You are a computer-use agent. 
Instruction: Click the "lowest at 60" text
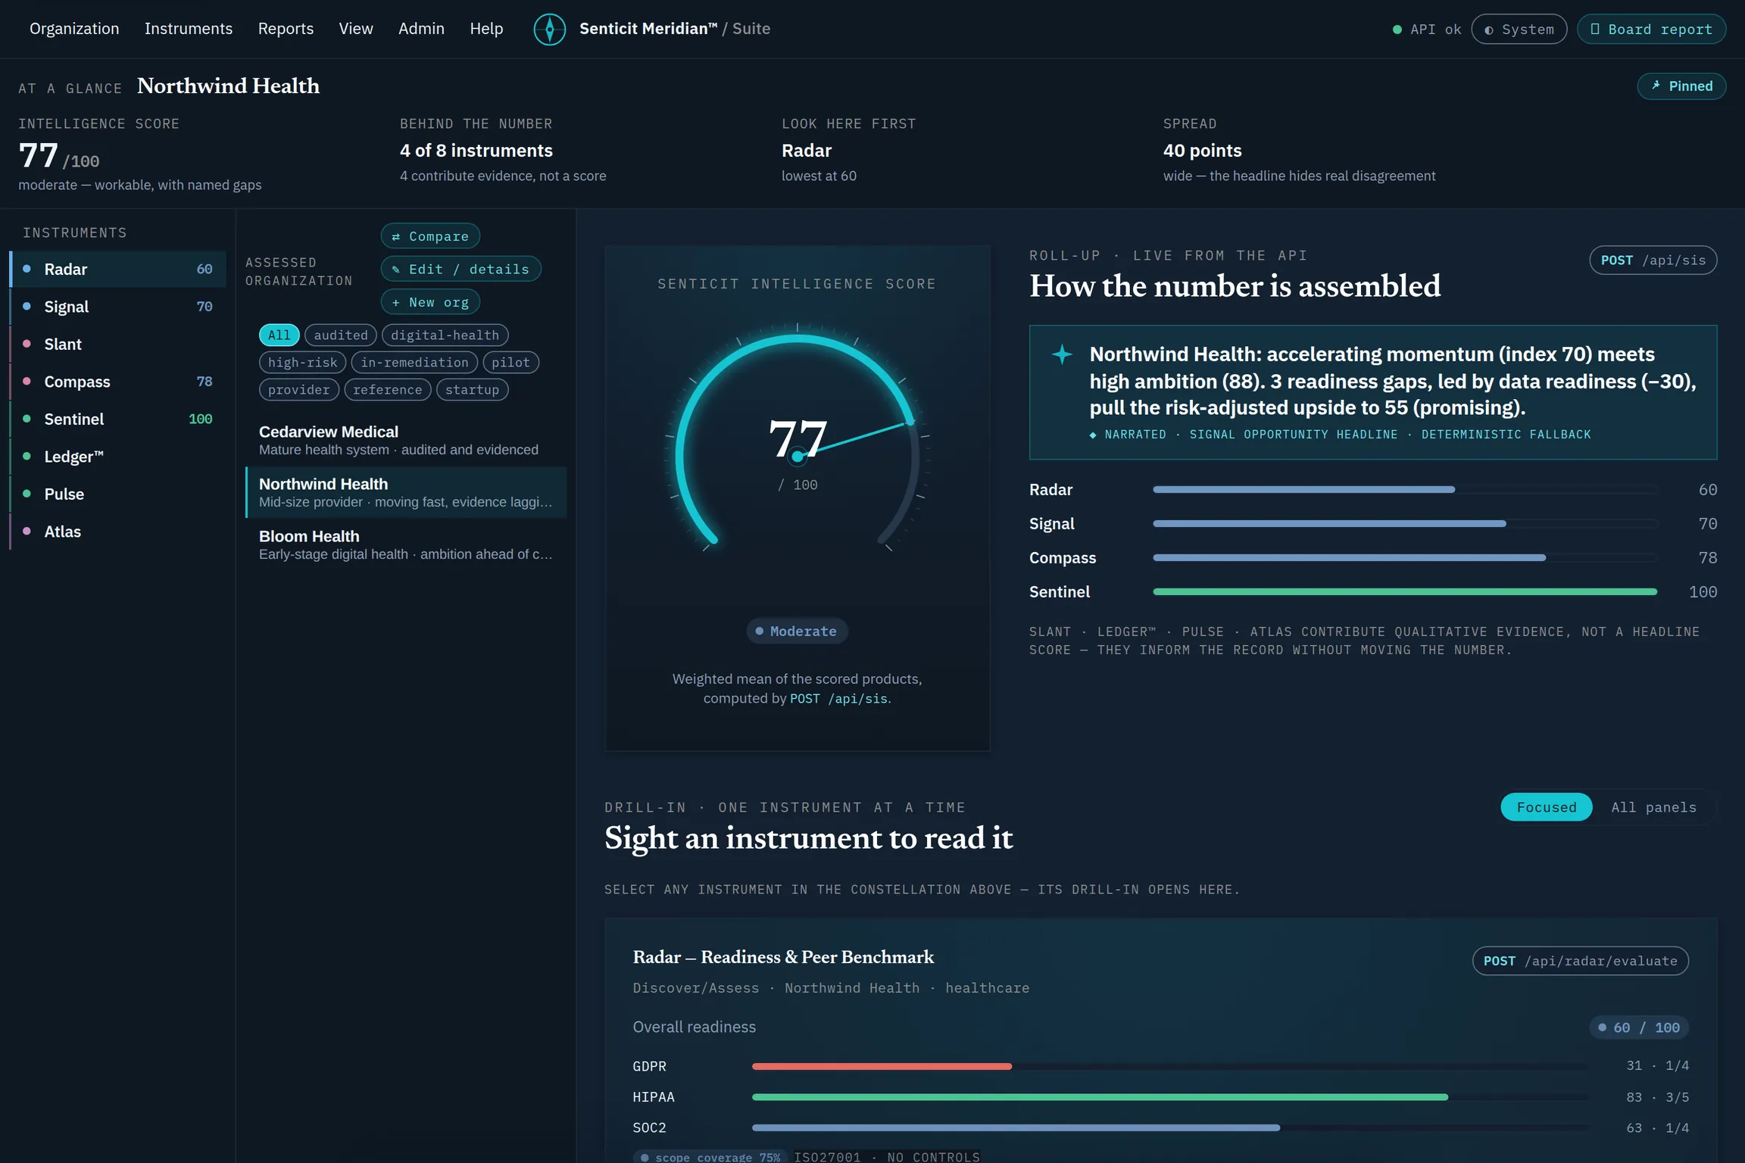click(x=819, y=176)
